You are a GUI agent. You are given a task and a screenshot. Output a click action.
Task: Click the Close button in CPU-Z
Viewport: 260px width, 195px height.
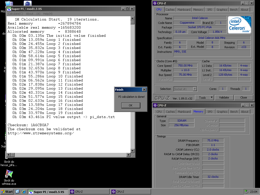tap(243, 98)
